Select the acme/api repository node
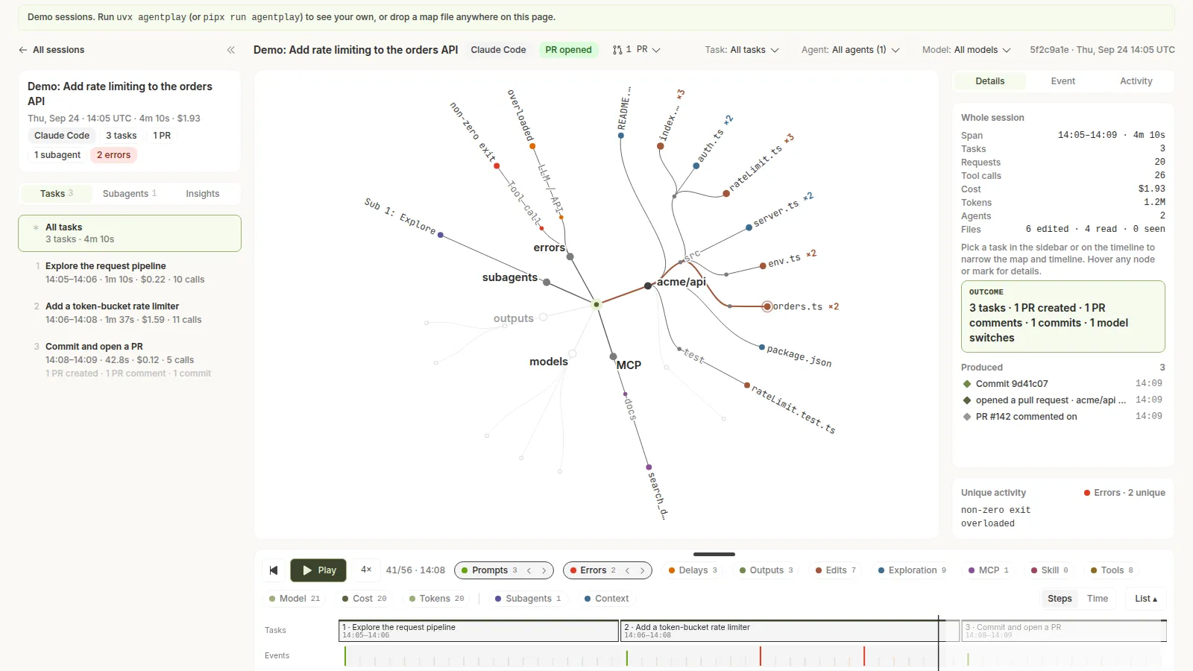The width and height of the screenshot is (1193, 671). [648, 286]
